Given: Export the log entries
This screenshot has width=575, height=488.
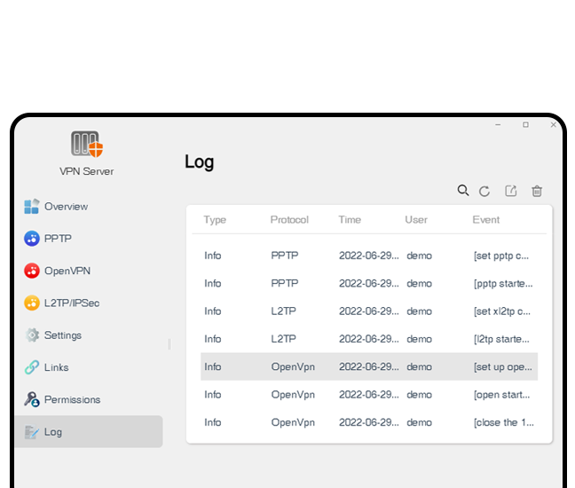Looking at the screenshot, I should (x=511, y=191).
